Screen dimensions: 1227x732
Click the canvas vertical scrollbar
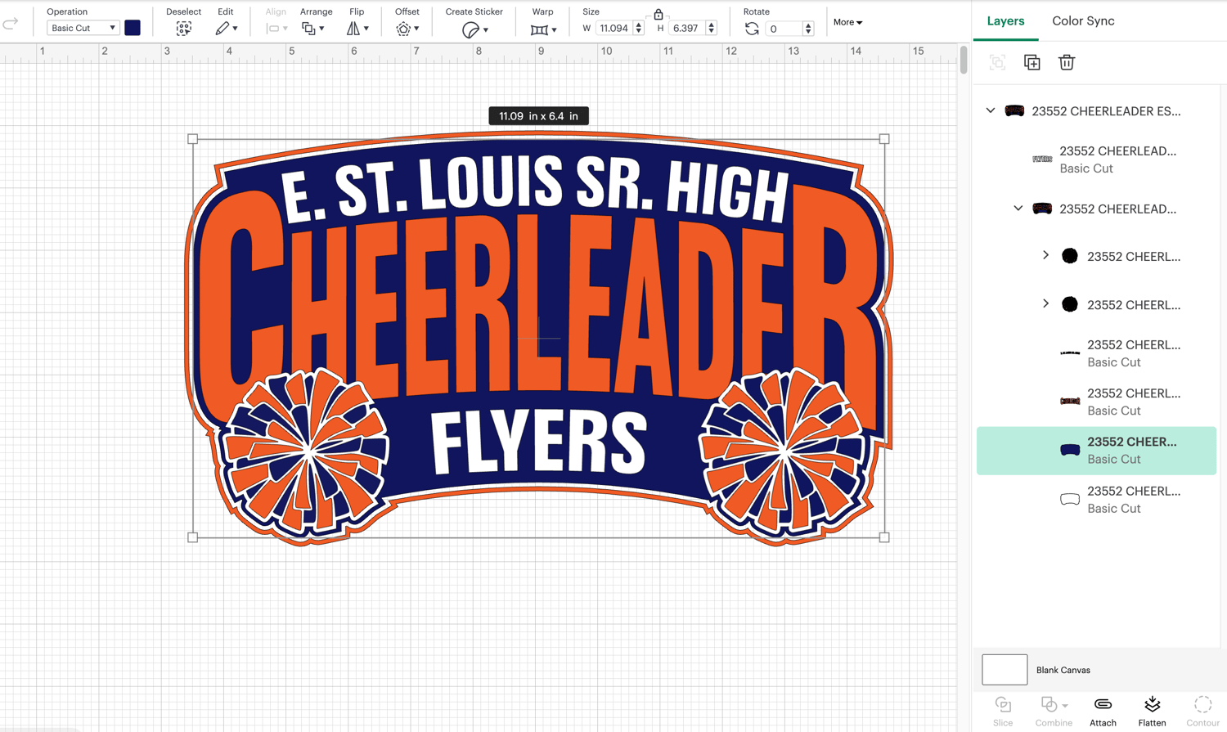point(964,60)
